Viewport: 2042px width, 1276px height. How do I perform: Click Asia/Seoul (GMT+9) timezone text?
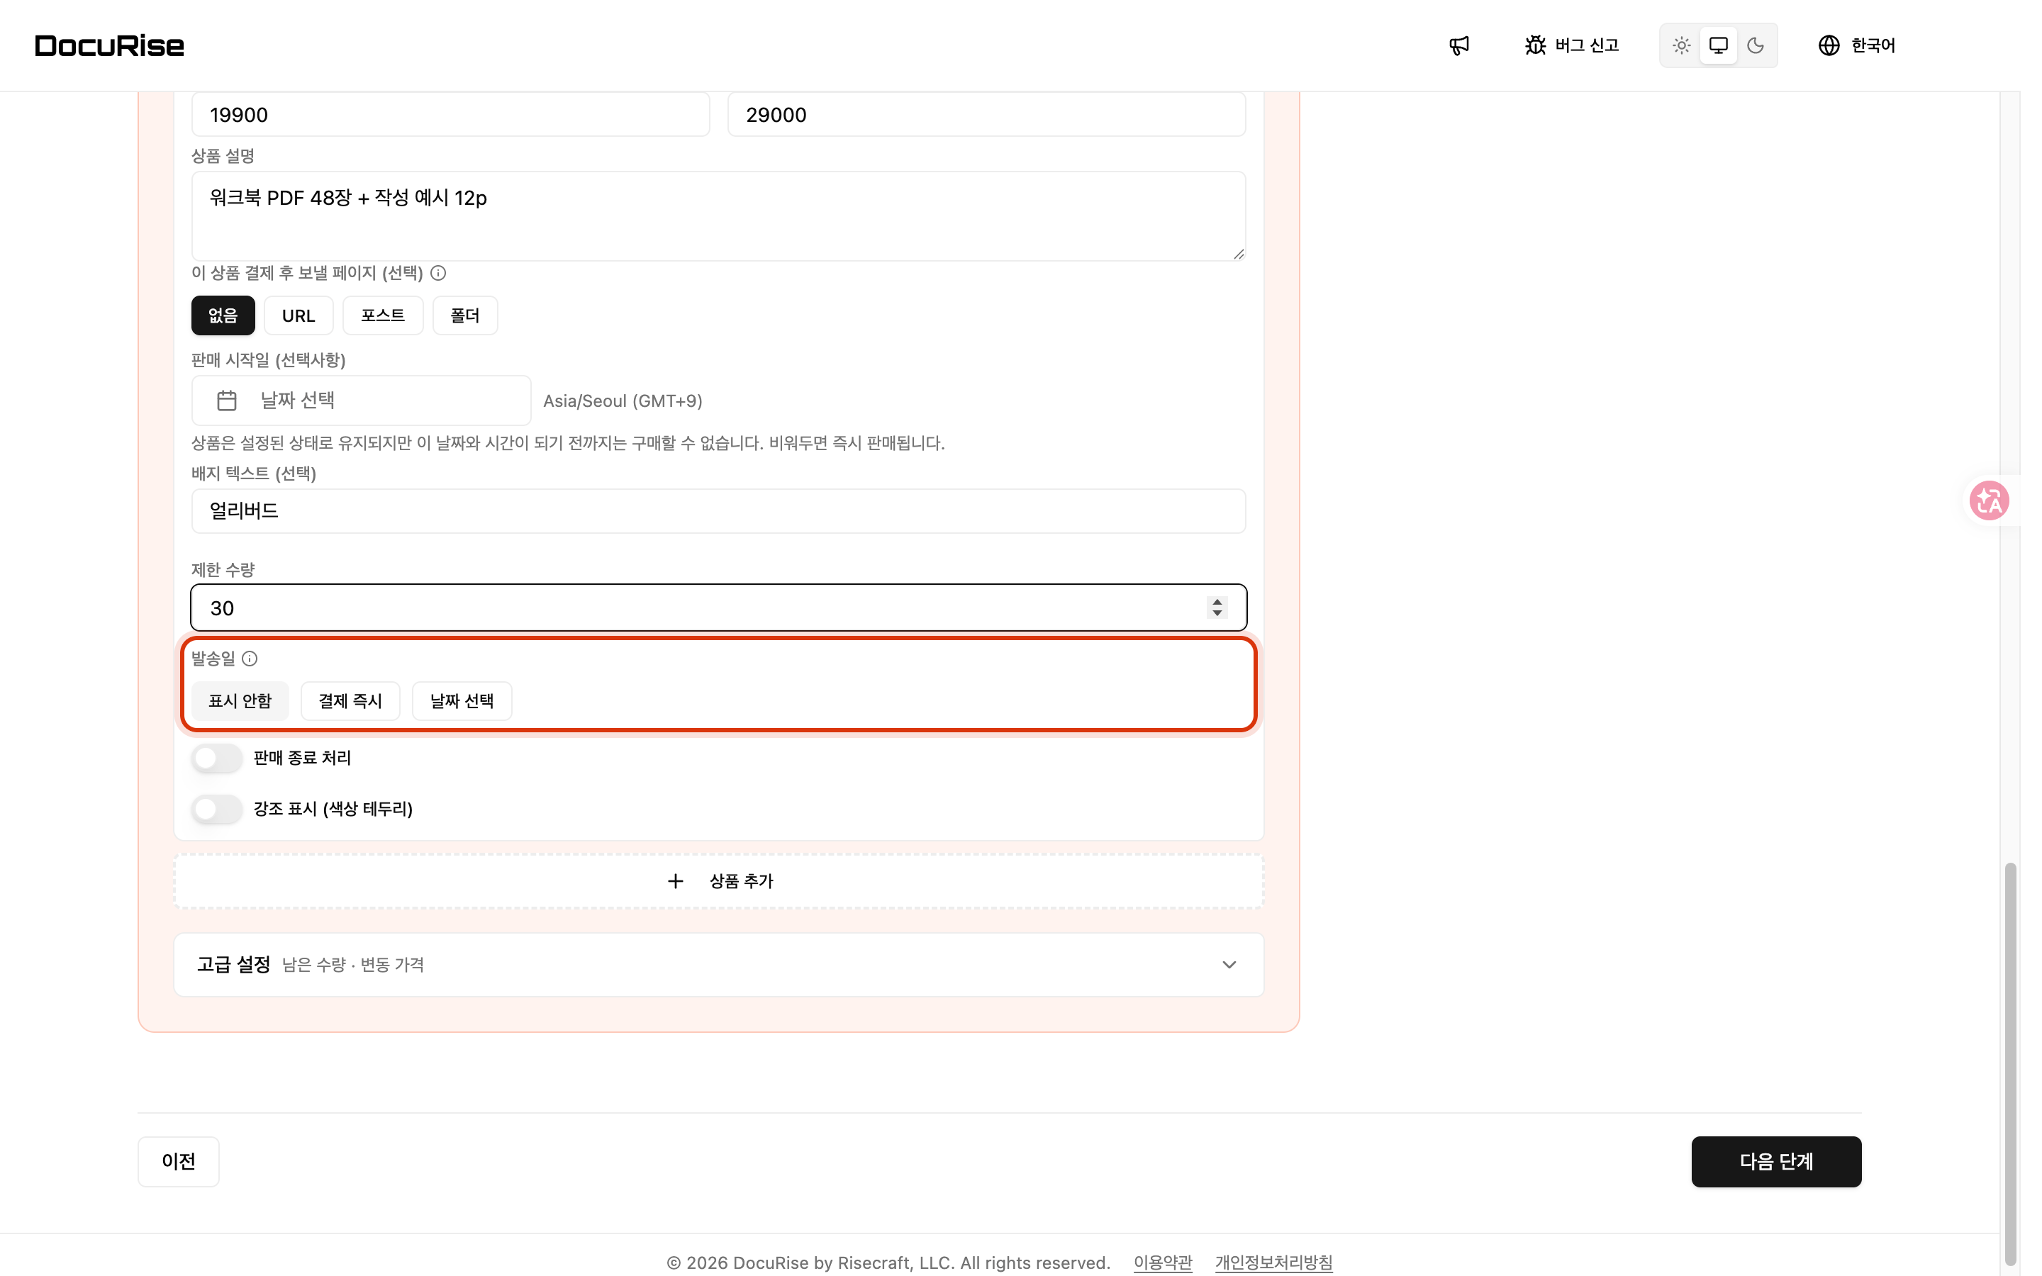pos(623,401)
